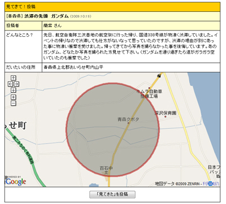Viewport: 226px width, 204px height.
Task: Pan the map left with the arrow
Action: (x=10, y=84)
